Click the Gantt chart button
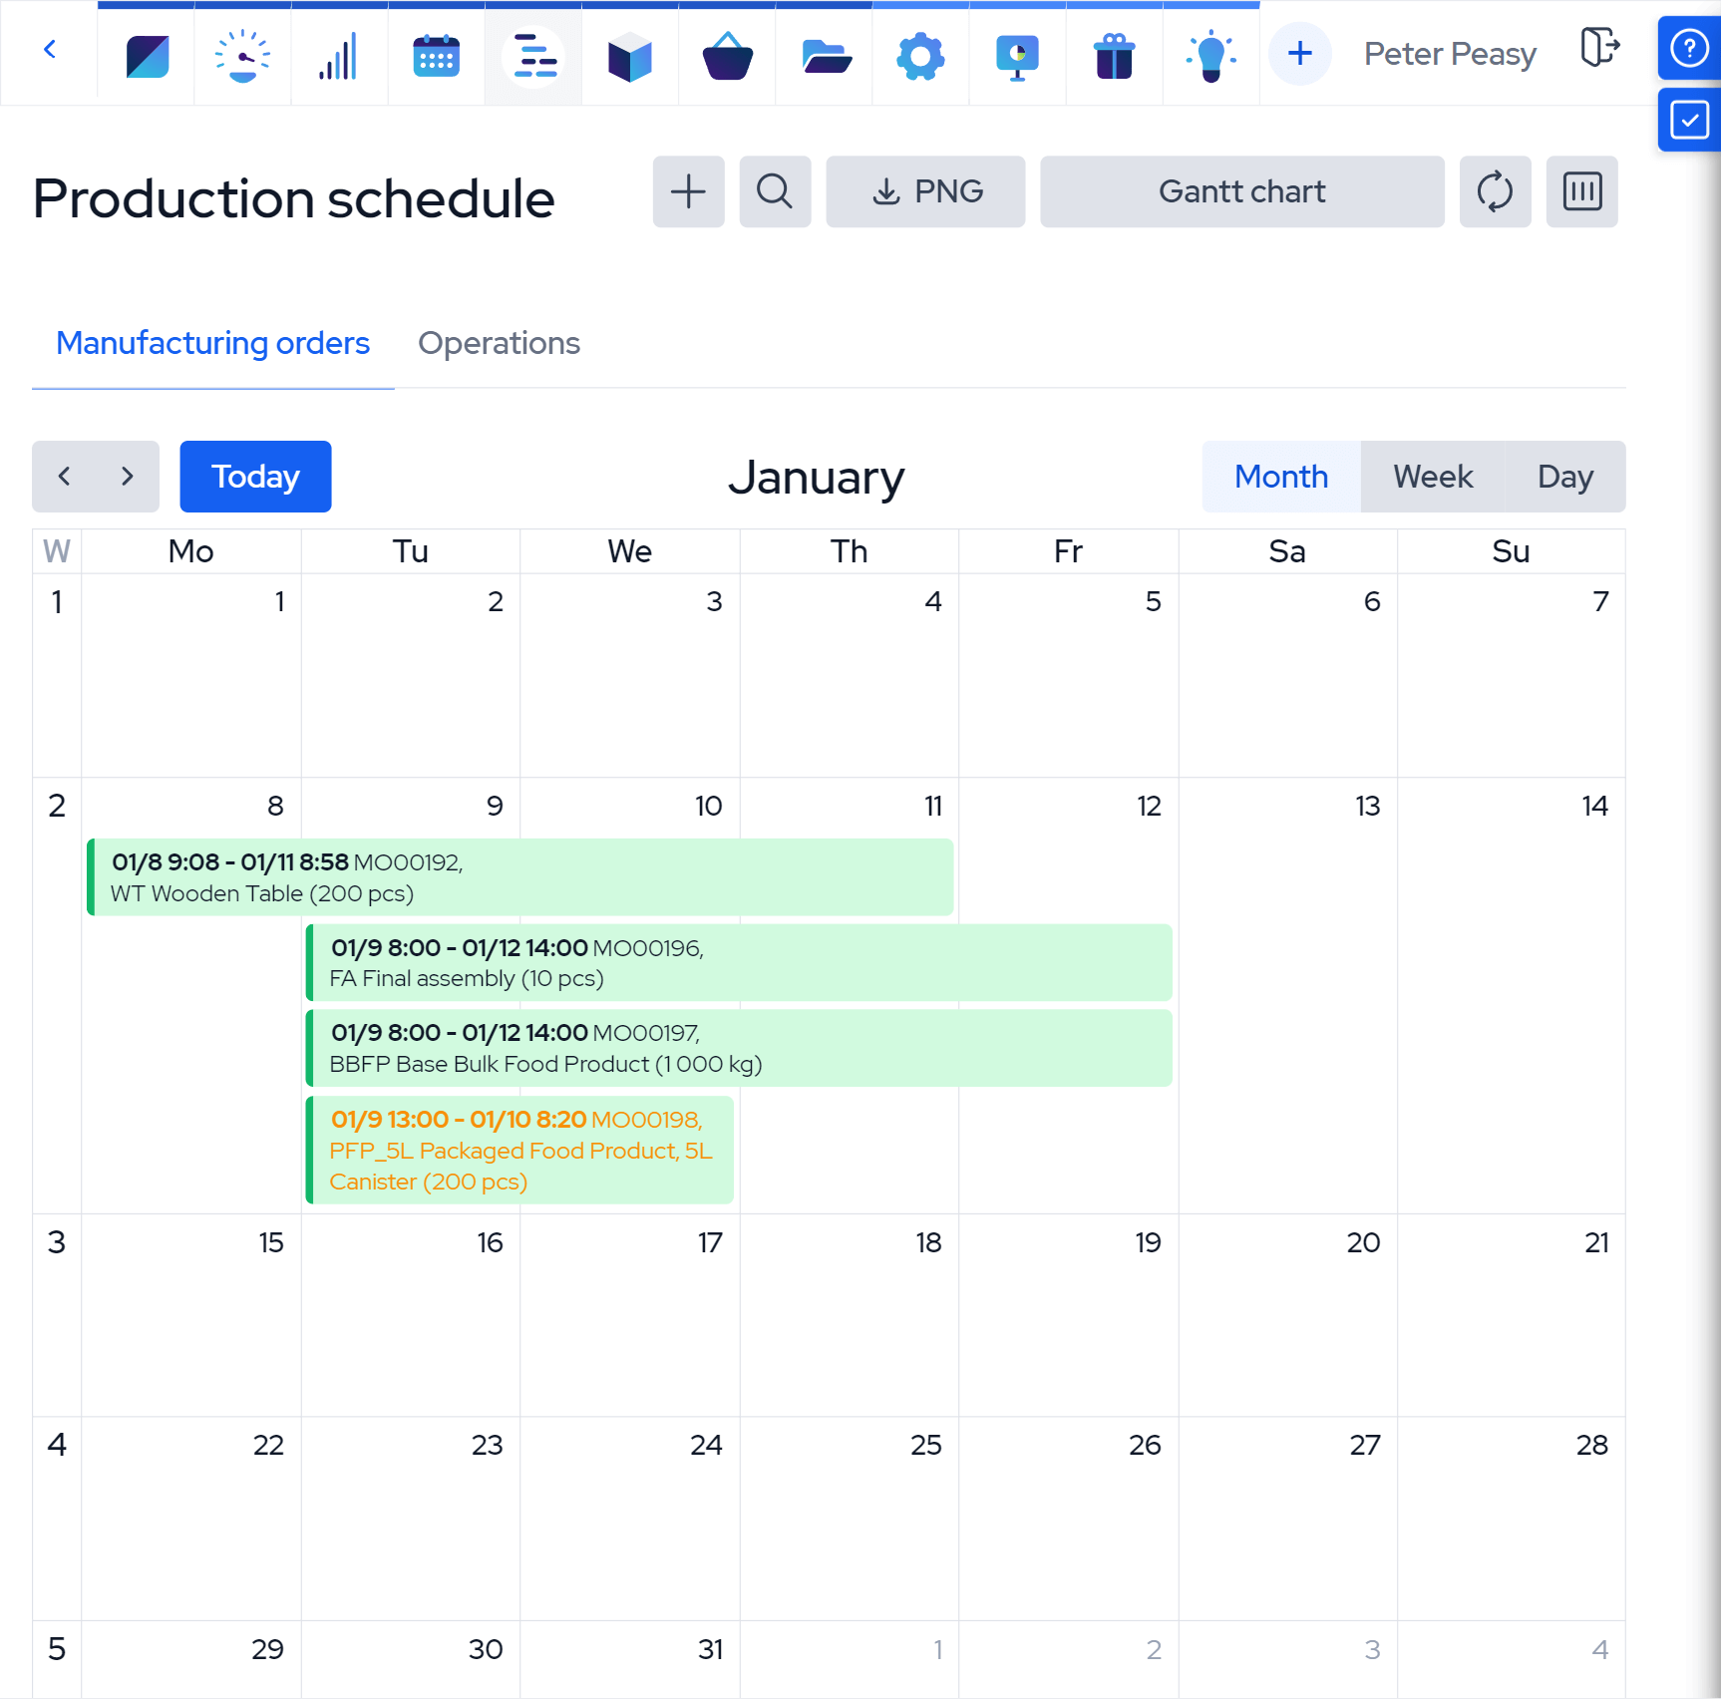The height and width of the screenshot is (1699, 1721). (x=1241, y=191)
